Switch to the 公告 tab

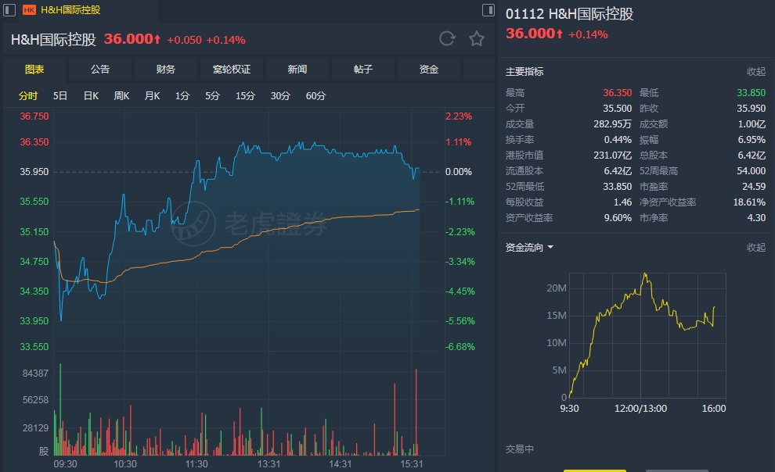(x=100, y=70)
